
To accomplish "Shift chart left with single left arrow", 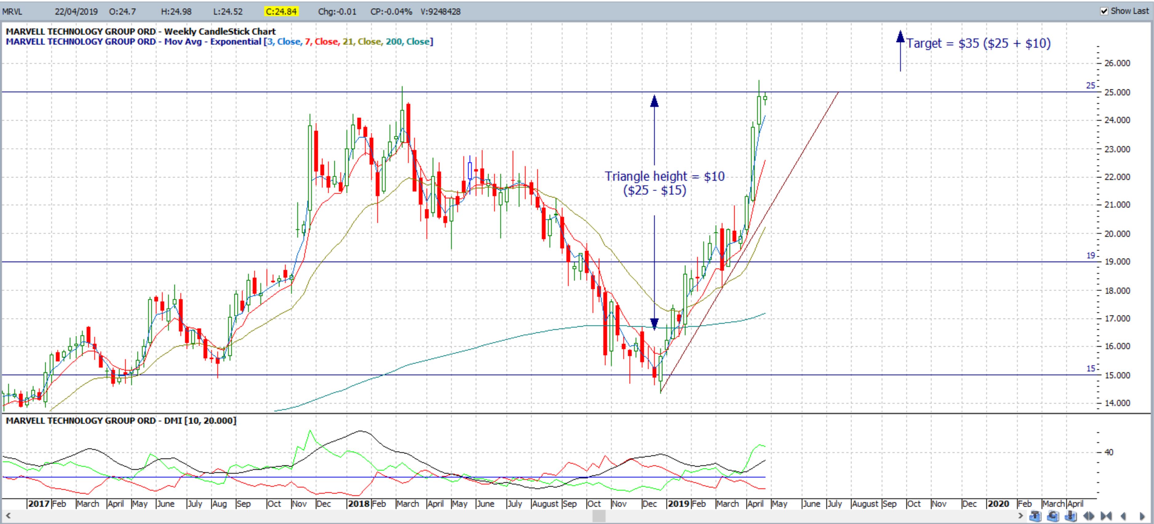I will pyautogui.click(x=1124, y=516).
